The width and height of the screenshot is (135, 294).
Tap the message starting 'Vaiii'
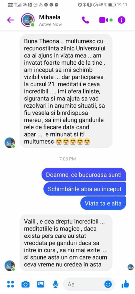click(66, 243)
